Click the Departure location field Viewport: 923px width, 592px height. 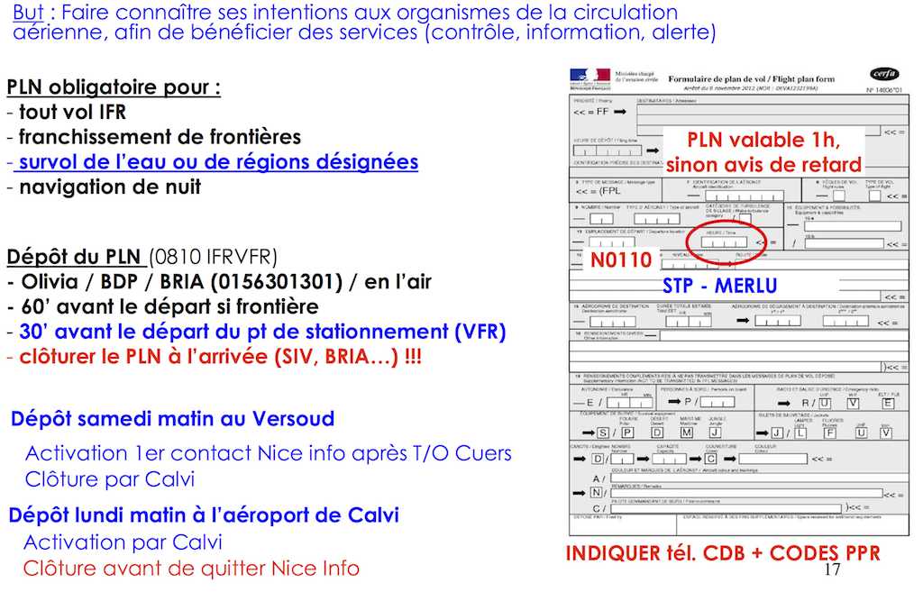612,241
